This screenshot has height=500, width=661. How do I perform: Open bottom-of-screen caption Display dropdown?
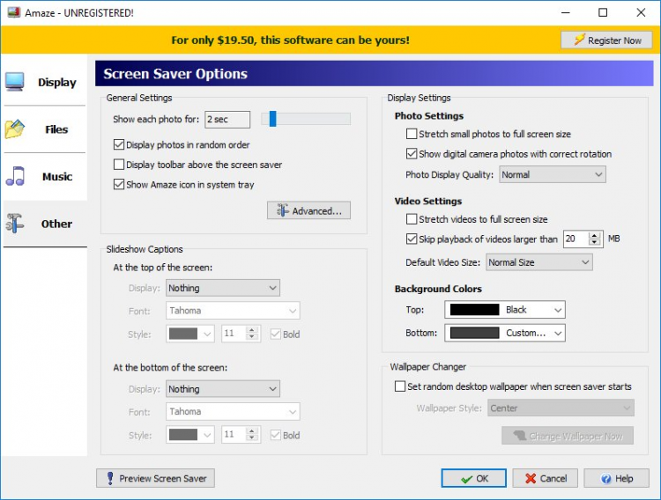[223, 389]
